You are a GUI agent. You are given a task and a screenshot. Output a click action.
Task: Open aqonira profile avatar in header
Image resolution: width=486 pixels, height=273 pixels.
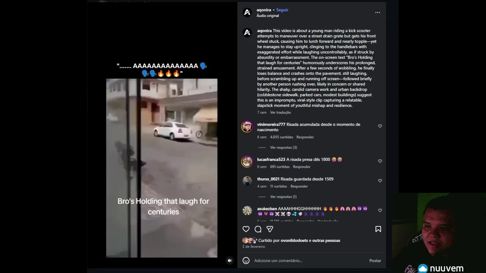[x=247, y=13]
